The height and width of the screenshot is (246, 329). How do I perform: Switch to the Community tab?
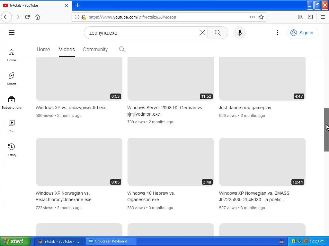95,49
